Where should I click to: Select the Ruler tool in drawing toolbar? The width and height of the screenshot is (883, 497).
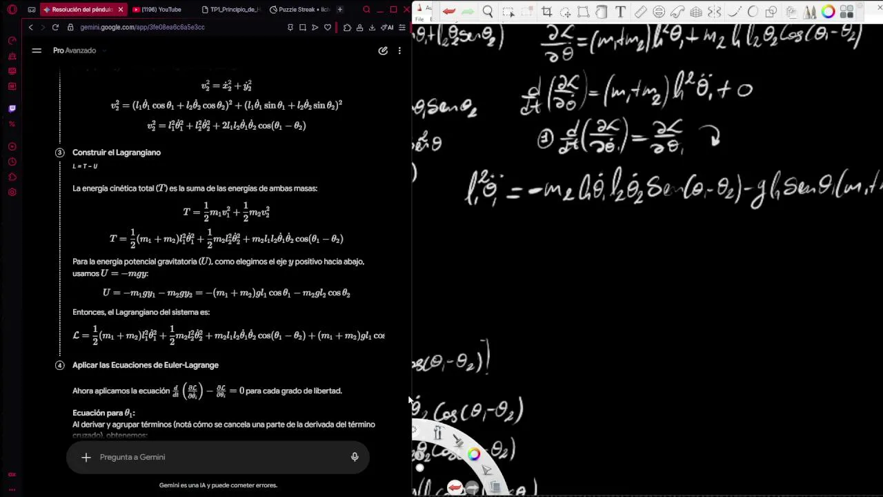tap(640, 12)
